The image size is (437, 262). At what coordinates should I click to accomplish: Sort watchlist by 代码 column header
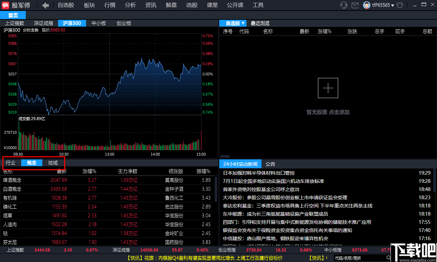[244, 31]
